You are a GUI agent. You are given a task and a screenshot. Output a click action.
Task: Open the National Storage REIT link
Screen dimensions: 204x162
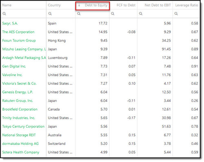coord(19,135)
